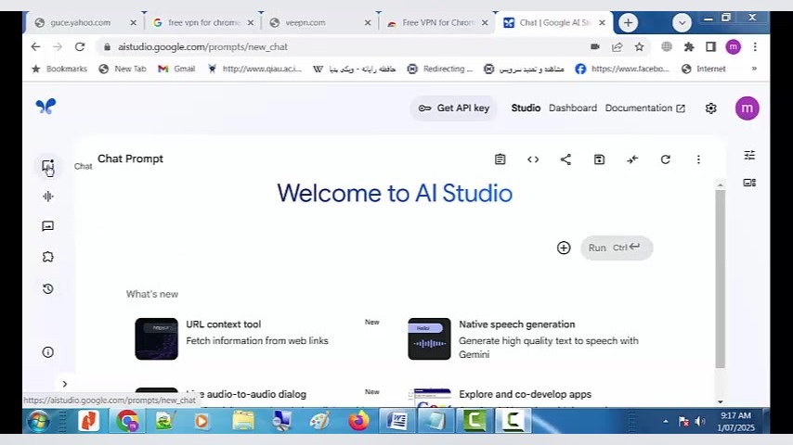Open the New Tab bookmark
This screenshot has height=445, width=793.
123,69
